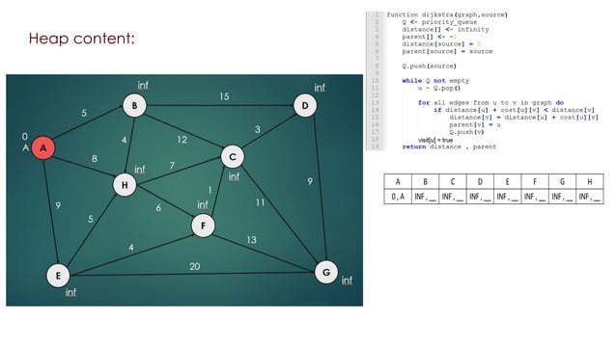Click edge weight 5 between E and H
The height and width of the screenshot is (348, 616).
(91, 219)
